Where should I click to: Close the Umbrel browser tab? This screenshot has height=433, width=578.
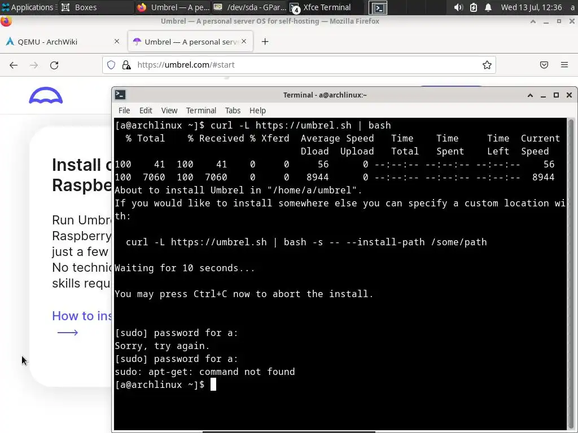pyautogui.click(x=244, y=41)
